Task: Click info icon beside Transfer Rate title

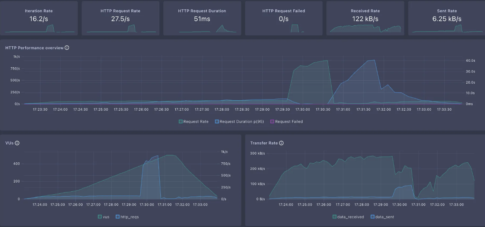Action: coord(281,143)
